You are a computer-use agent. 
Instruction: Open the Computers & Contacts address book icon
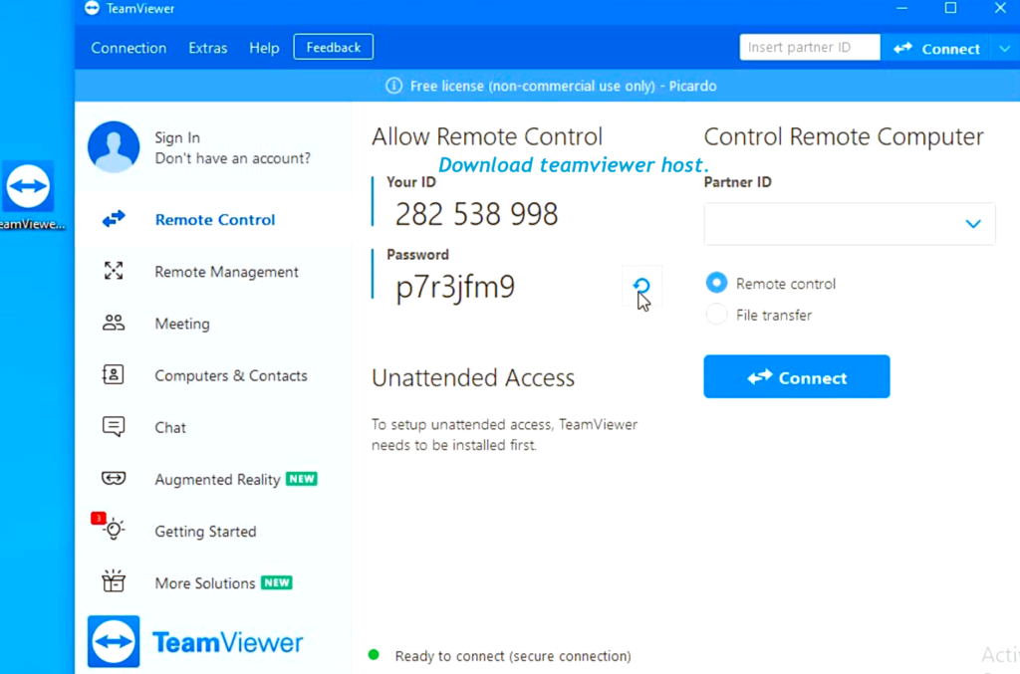[x=114, y=375]
